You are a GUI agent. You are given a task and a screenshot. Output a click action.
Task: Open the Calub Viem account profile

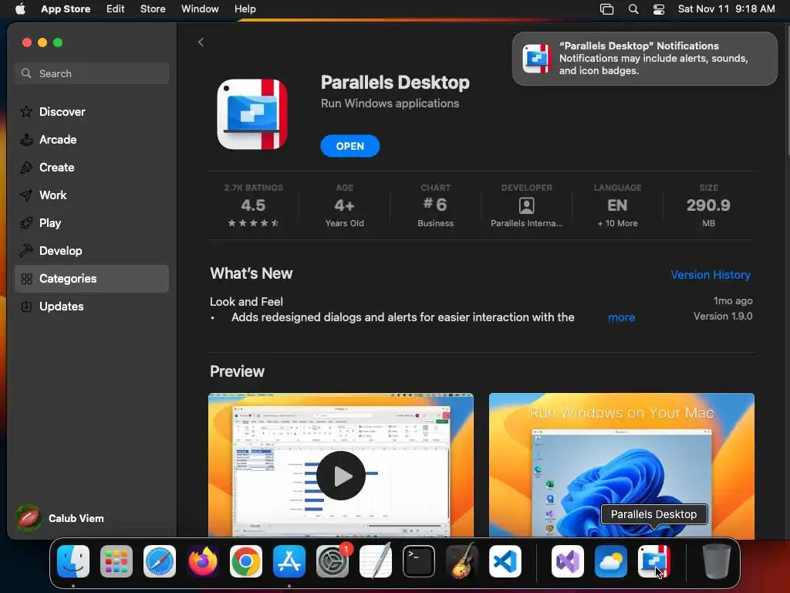pyautogui.click(x=59, y=518)
